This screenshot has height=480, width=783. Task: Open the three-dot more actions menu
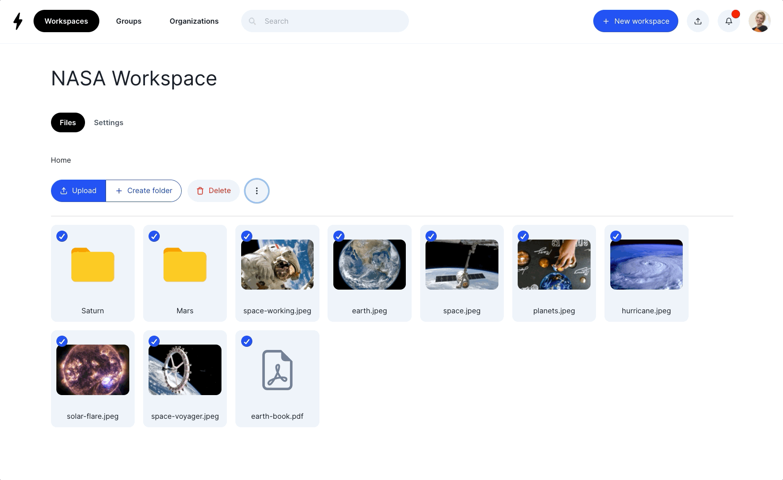point(257,191)
